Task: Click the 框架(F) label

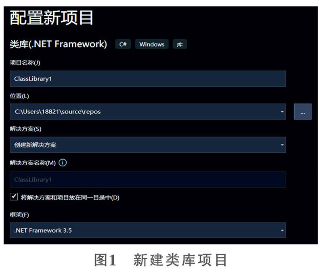Action: coord(19,215)
